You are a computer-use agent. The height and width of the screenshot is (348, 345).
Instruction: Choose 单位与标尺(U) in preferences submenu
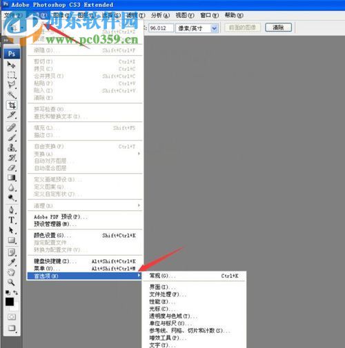point(194,323)
